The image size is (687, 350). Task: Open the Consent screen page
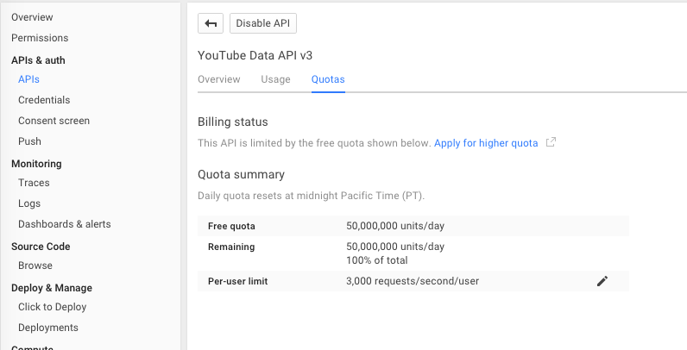tap(54, 121)
